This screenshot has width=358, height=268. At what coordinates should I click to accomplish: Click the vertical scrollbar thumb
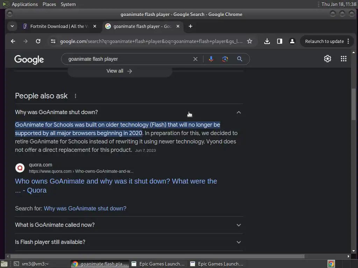pyautogui.click(x=353, y=104)
